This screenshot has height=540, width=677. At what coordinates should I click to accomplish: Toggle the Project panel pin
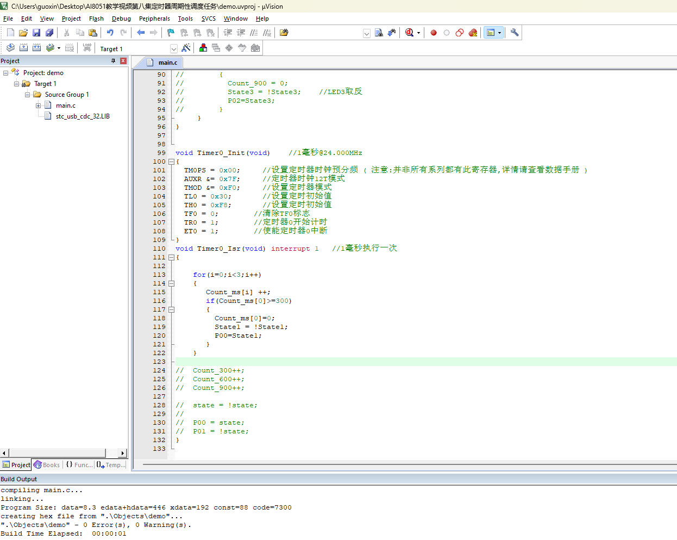click(113, 61)
